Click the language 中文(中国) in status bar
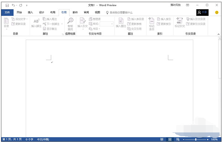The image size is (224, 142). [43, 139]
